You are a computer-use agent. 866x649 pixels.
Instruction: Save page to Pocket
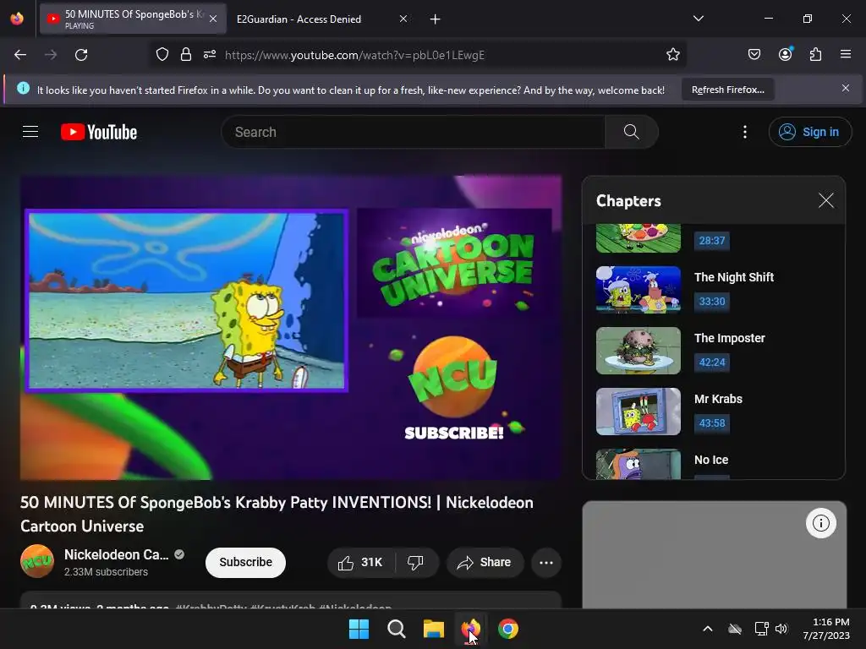coord(754,55)
